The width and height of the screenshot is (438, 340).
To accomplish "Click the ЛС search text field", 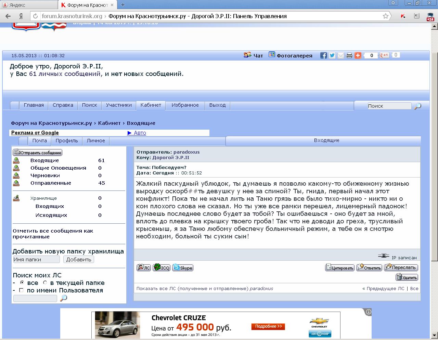I will (x=35, y=298).
